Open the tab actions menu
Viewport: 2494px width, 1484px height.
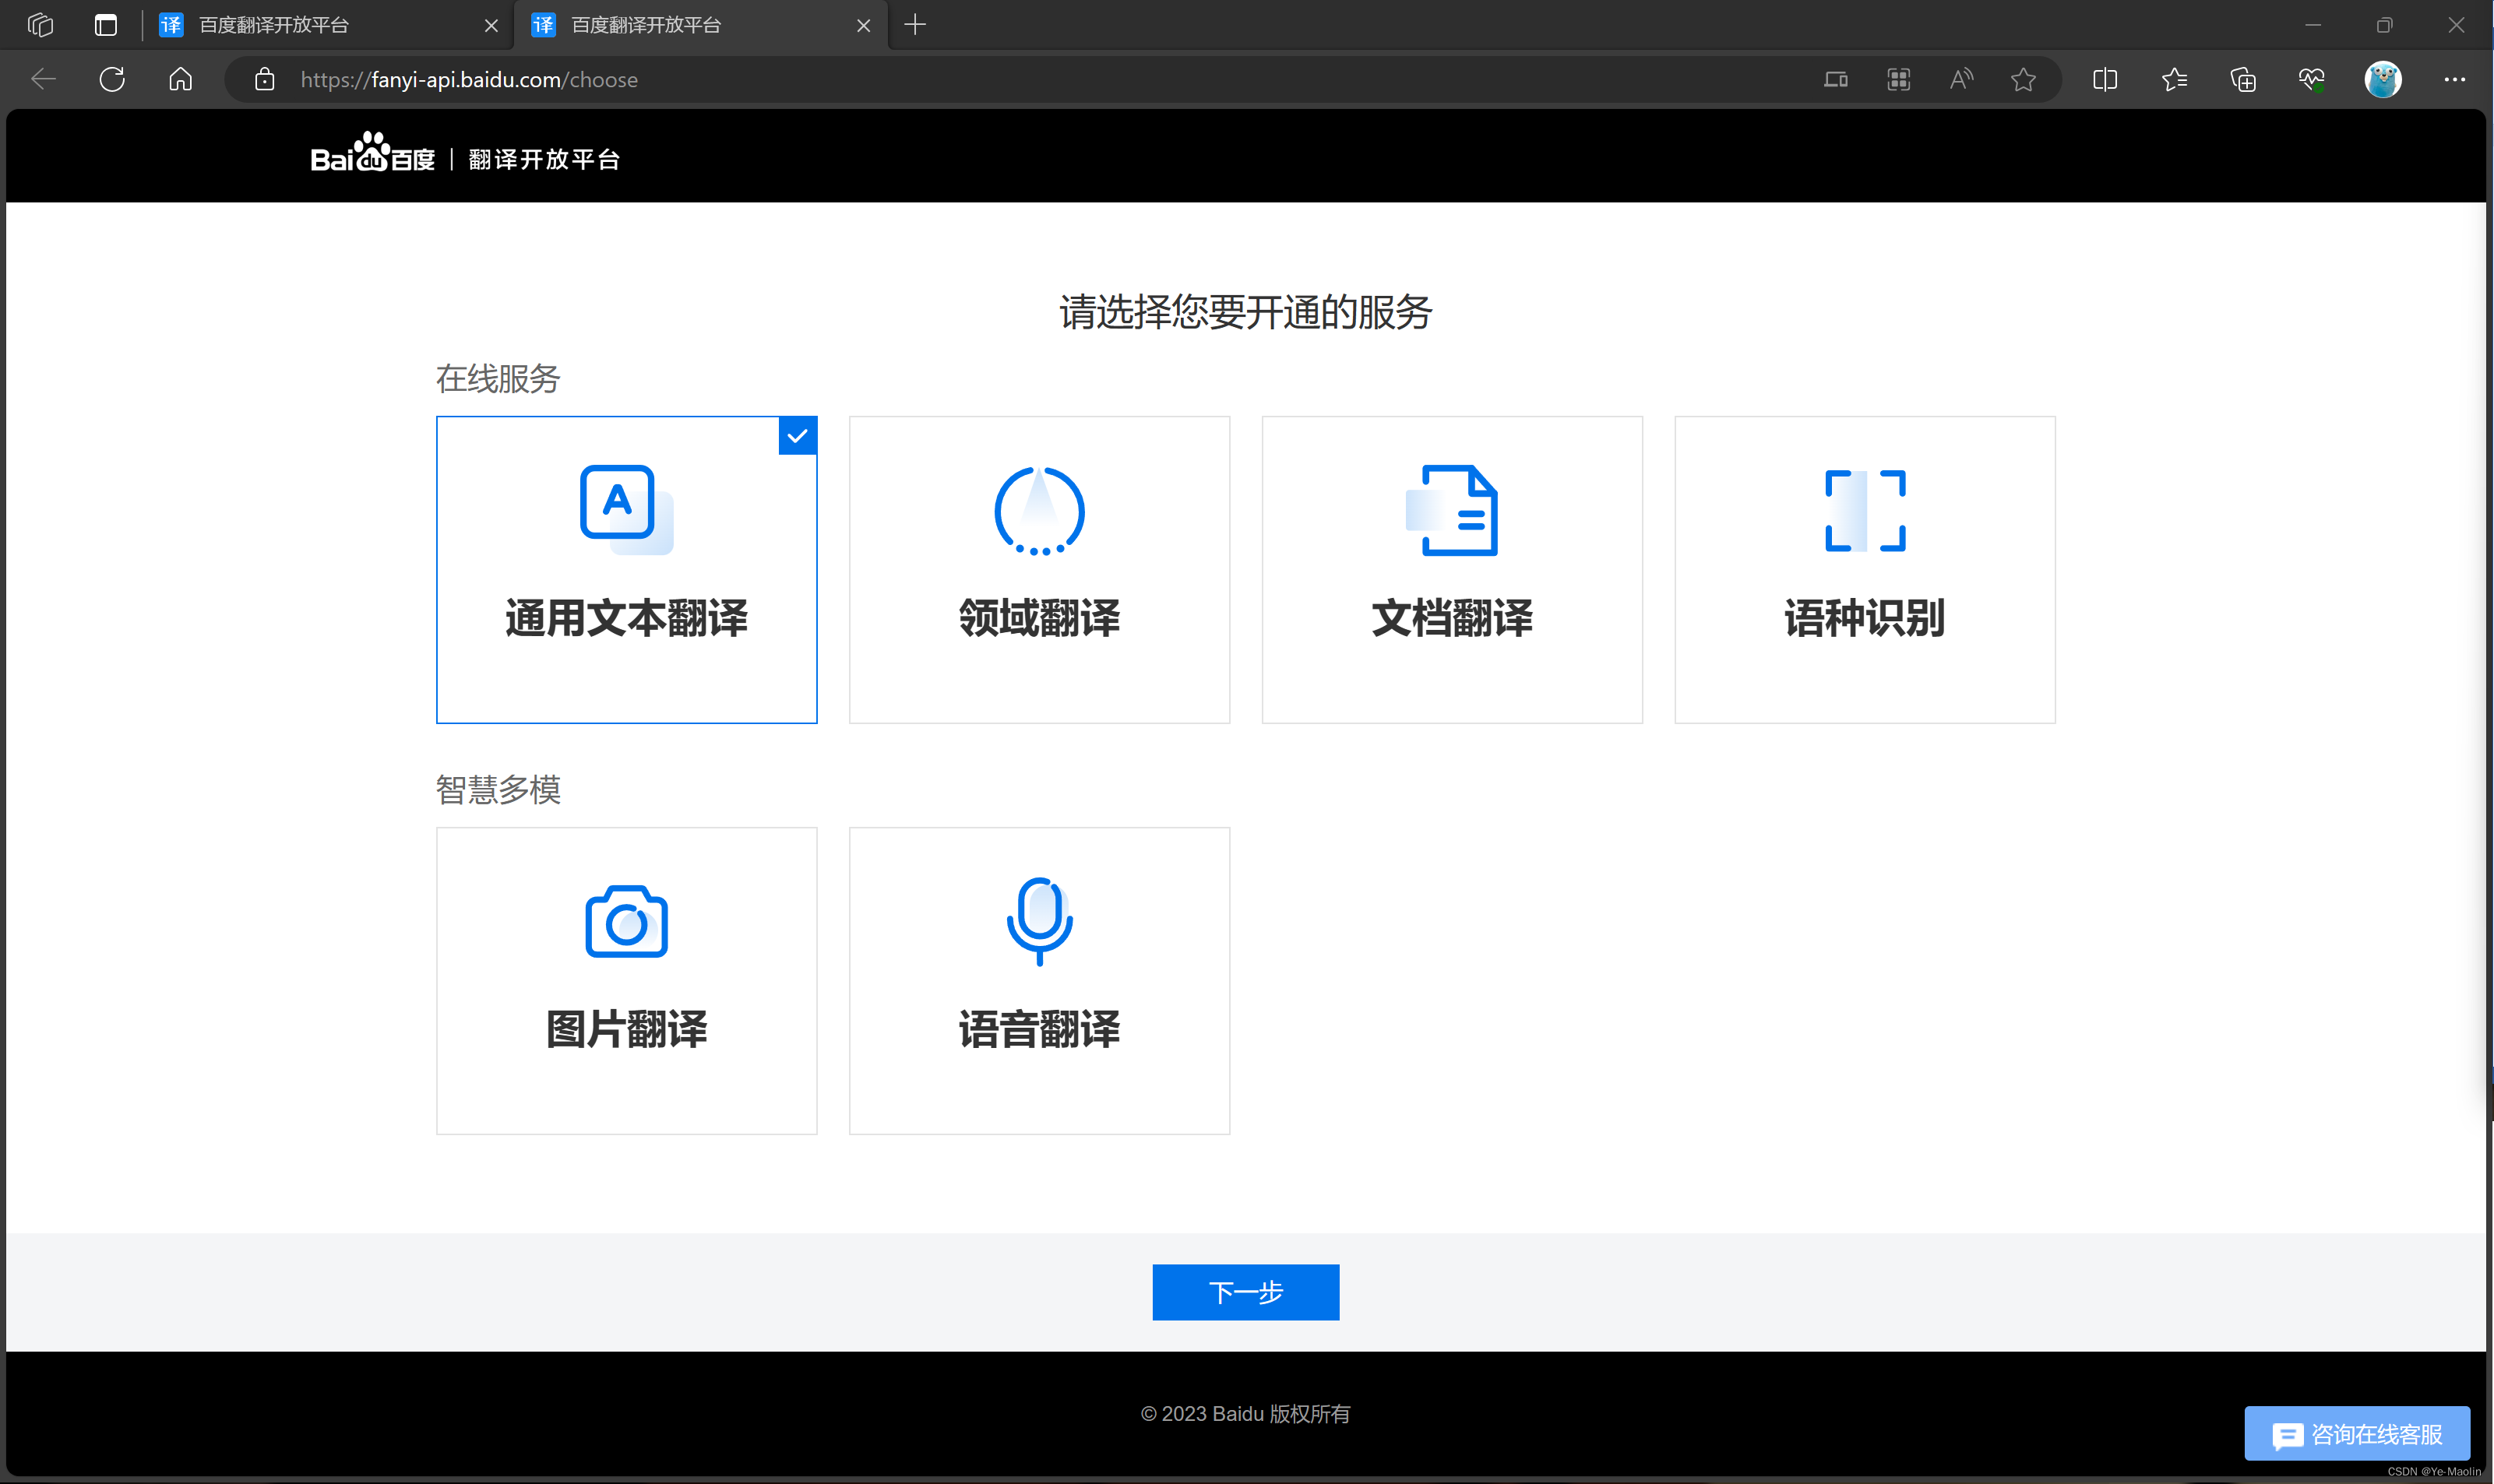pyautogui.click(x=105, y=25)
